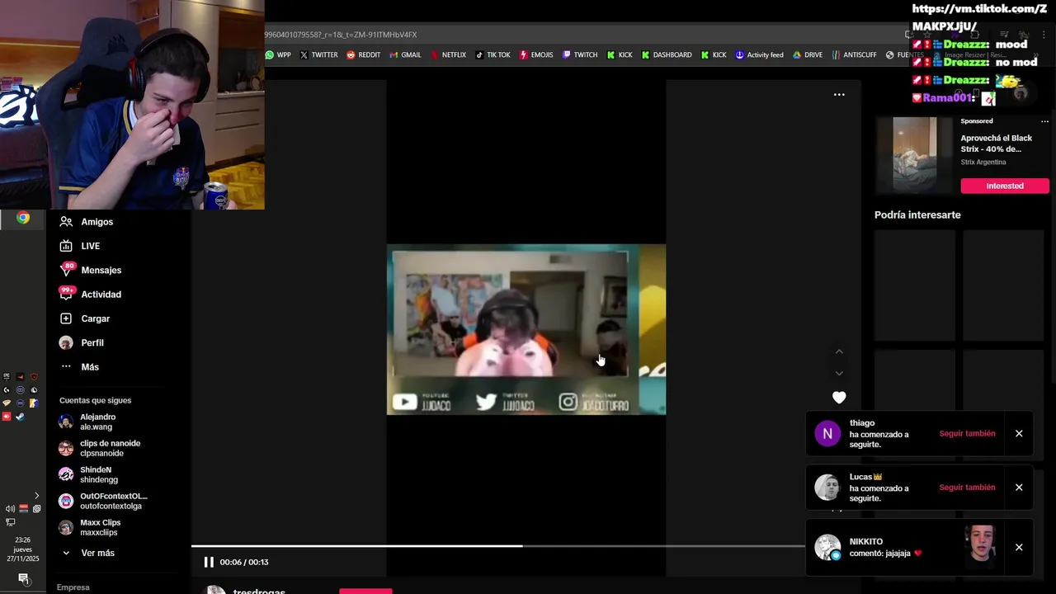
Task: Open the volume control in tray
Action: point(10,509)
